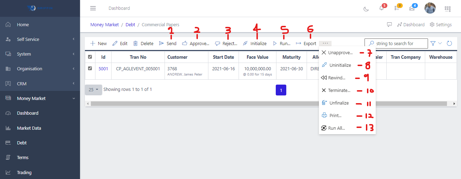Open the apps grid launcher
Viewport: 461px width, 179px height.
(448, 9)
